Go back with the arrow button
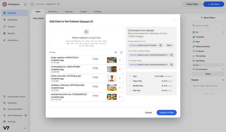 32,4
